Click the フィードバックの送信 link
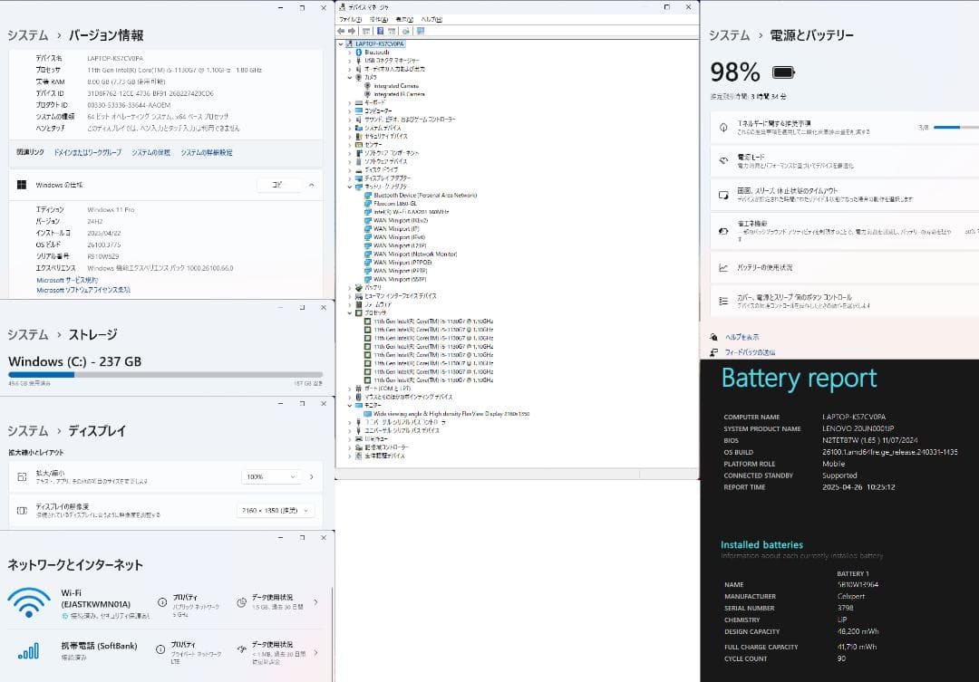Screen dimensions: 979x682 tap(751, 352)
